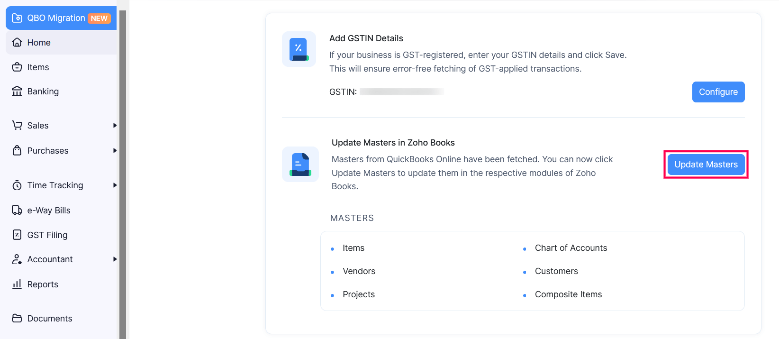Open the Items module
Viewport: 779px width, 339px height.
[61, 67]
